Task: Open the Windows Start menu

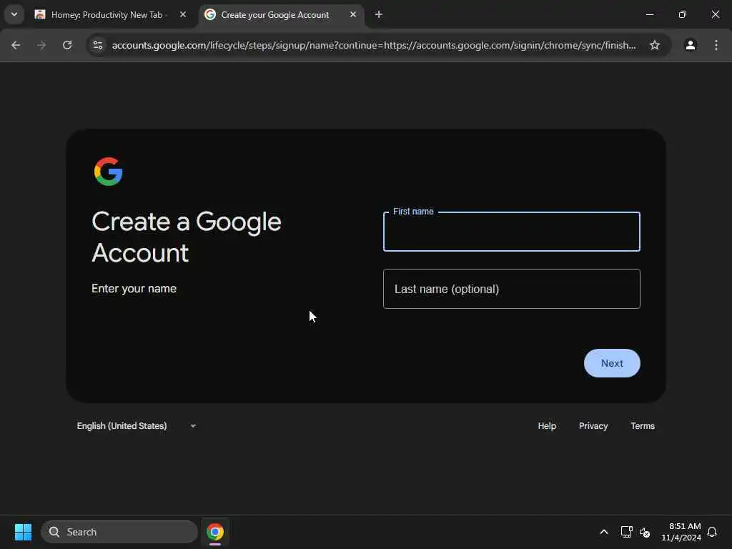Action: click(x=23, y=532)
